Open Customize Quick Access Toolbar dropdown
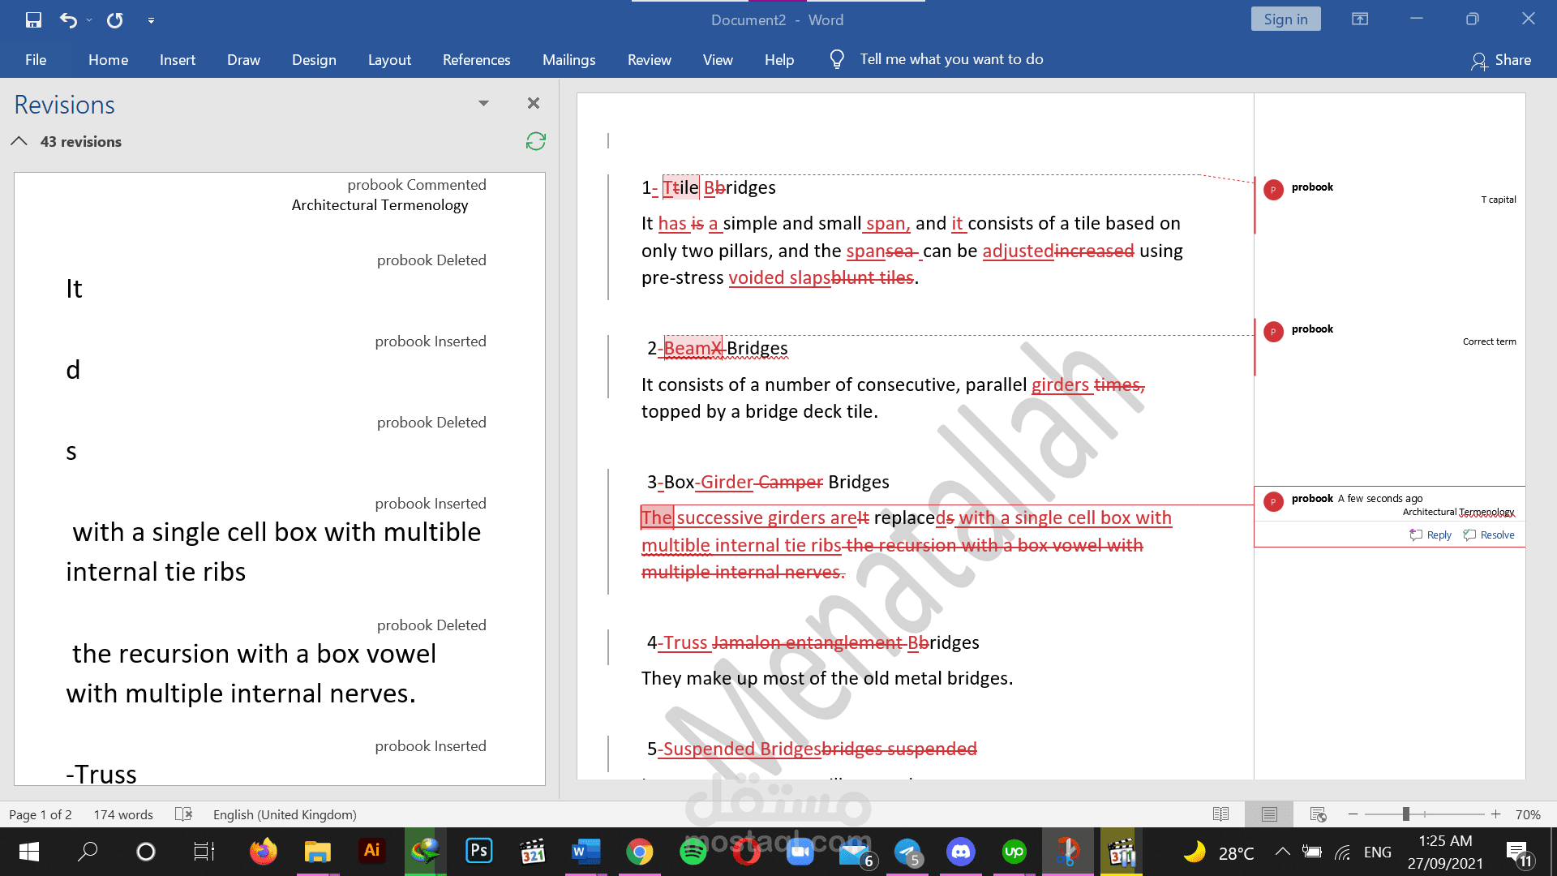 click(151, 20)
